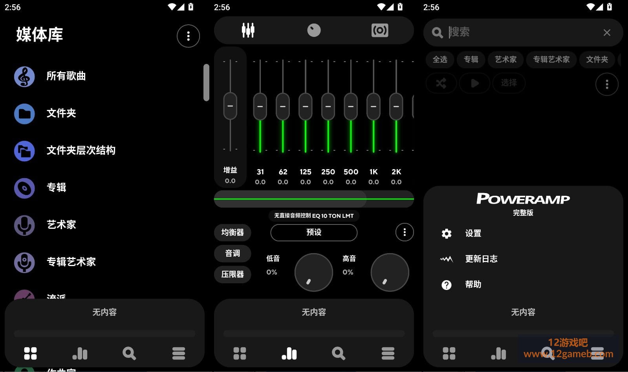Switch to the volume knob tab at top
This screenshot has width=628, height=372.
pos(314,30)
